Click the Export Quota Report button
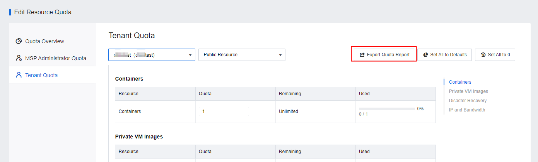The image size is (538, 162). pos(384,55)
